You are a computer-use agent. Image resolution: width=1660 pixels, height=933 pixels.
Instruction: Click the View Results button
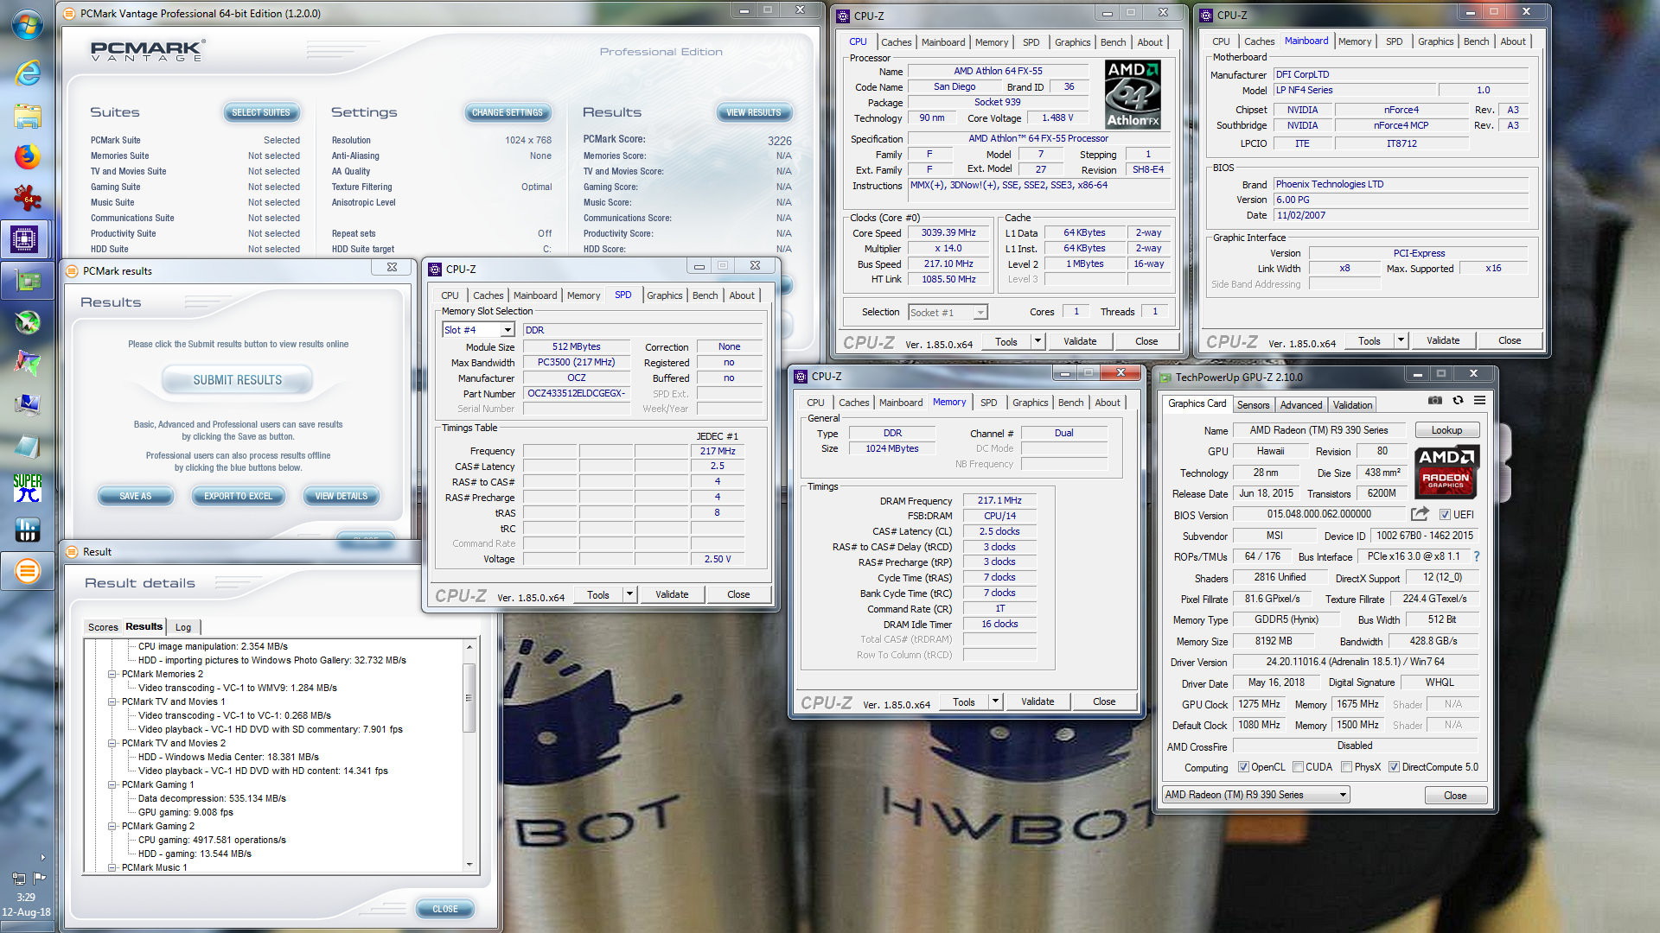(754, 112)
